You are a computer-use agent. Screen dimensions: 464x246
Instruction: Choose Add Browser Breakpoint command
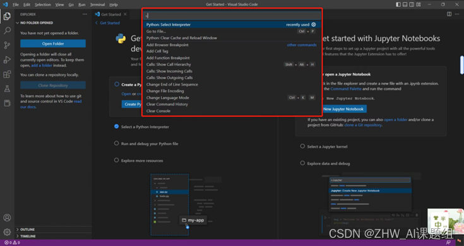232,45
